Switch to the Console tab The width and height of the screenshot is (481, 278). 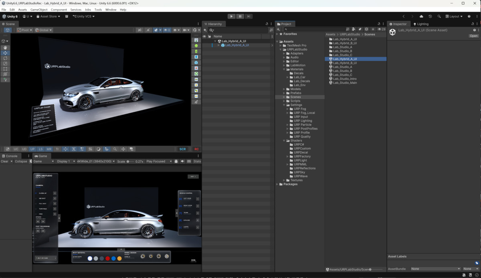coord(10,156)
